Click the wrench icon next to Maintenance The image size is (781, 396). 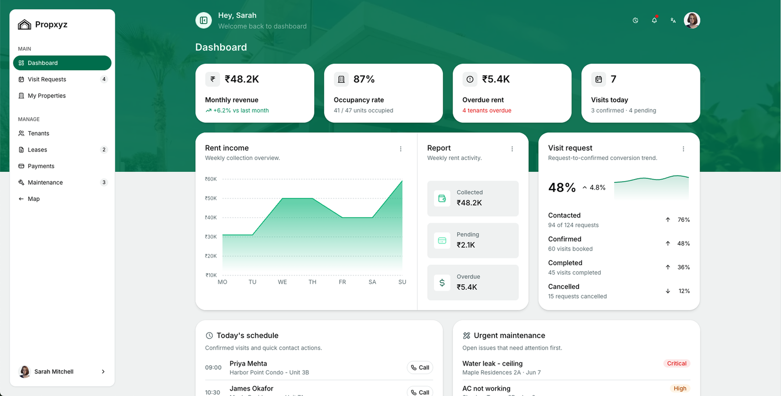click(21, 182)
